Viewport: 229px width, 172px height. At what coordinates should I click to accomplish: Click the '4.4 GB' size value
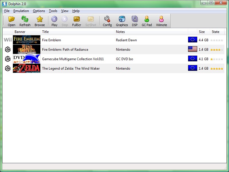204,40
